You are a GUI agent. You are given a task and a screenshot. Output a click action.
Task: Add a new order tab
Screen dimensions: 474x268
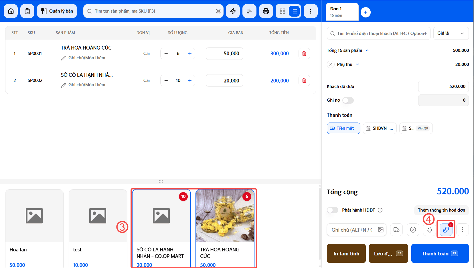[x=366, y=12]
